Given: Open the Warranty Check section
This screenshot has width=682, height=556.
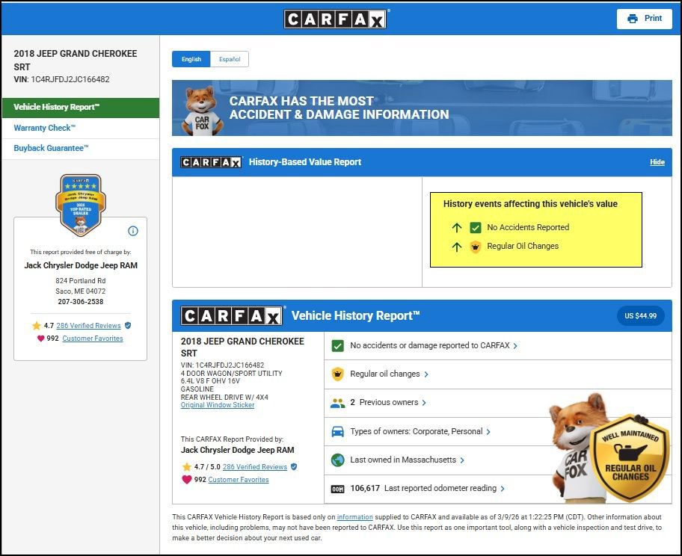Looking at the screenshot, I should point(45,128).
